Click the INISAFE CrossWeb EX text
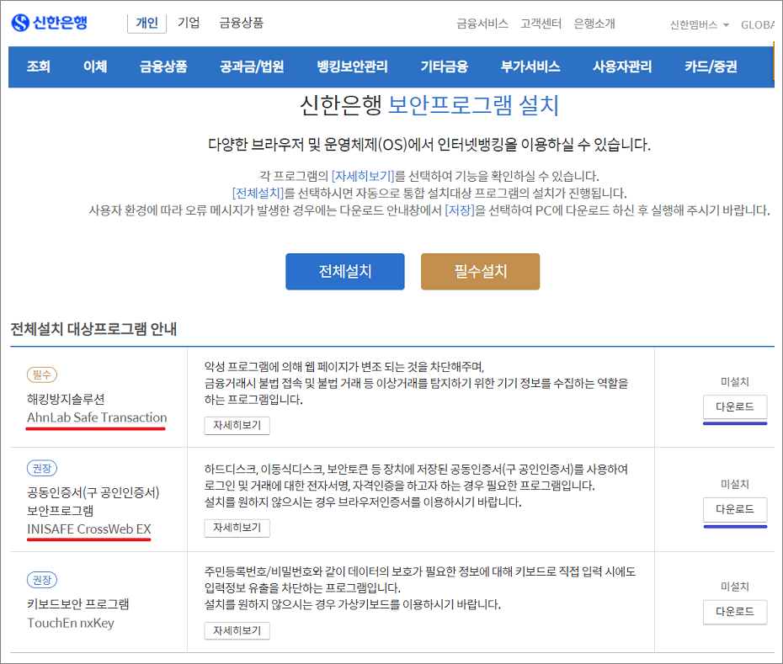 (89, 529)
